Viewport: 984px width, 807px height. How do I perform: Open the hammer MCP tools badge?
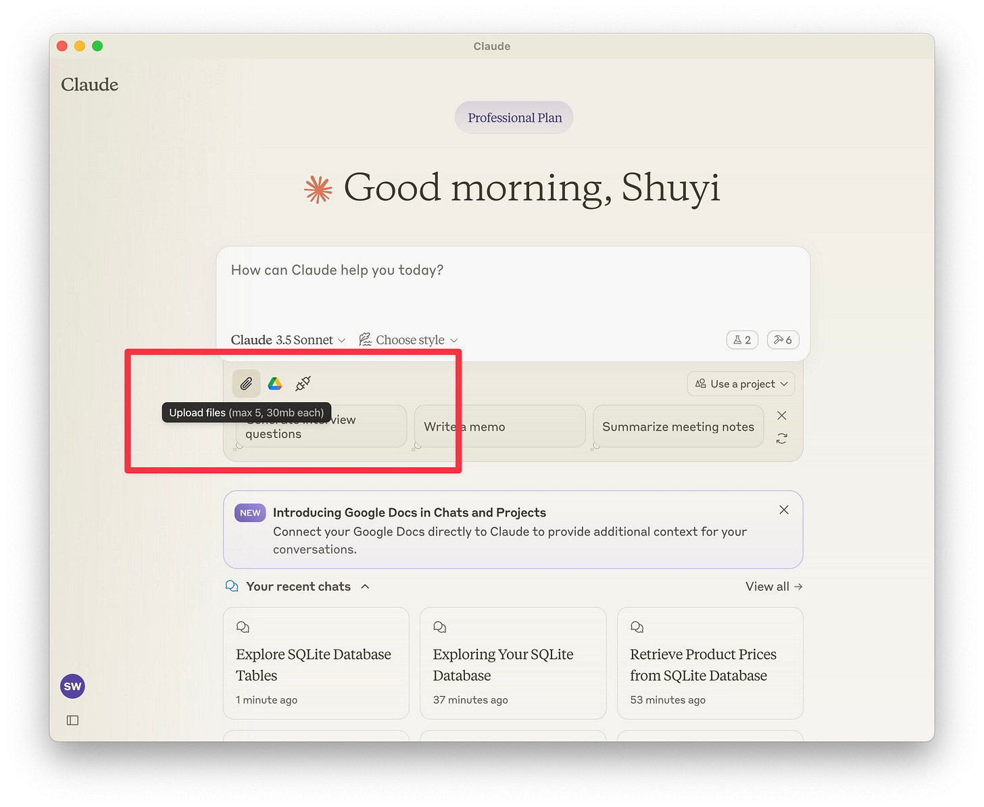783,340
